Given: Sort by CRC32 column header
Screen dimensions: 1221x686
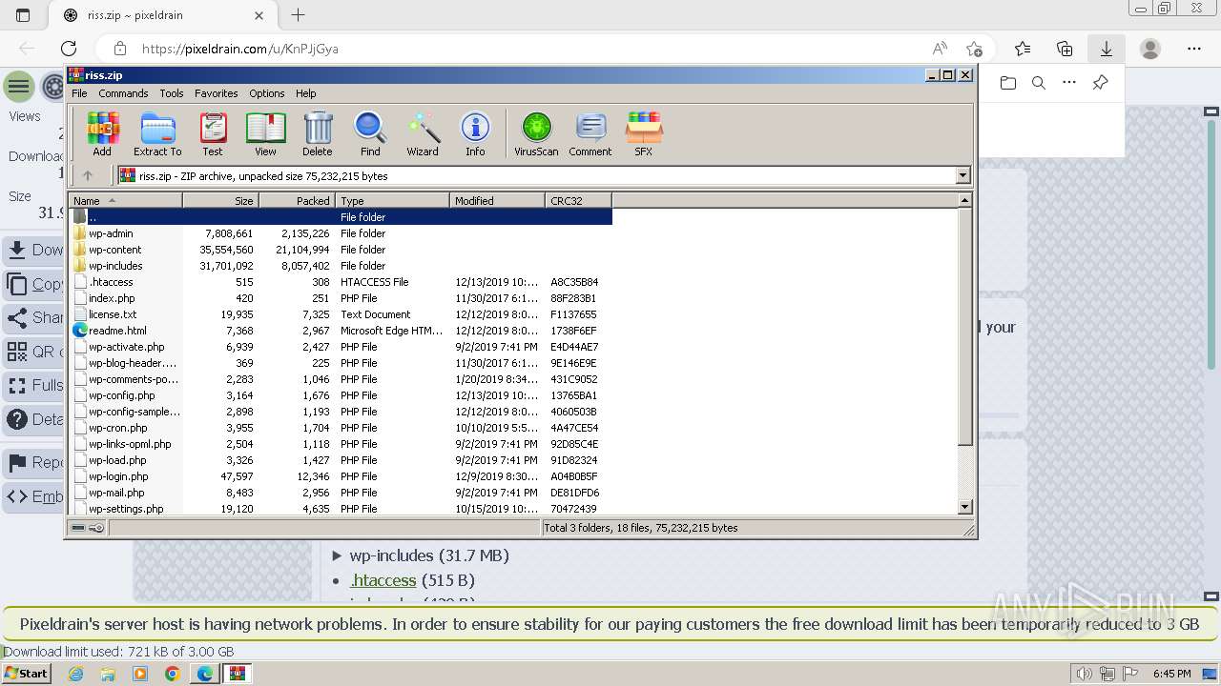Looking at the screenshot, I should [578, 200].
